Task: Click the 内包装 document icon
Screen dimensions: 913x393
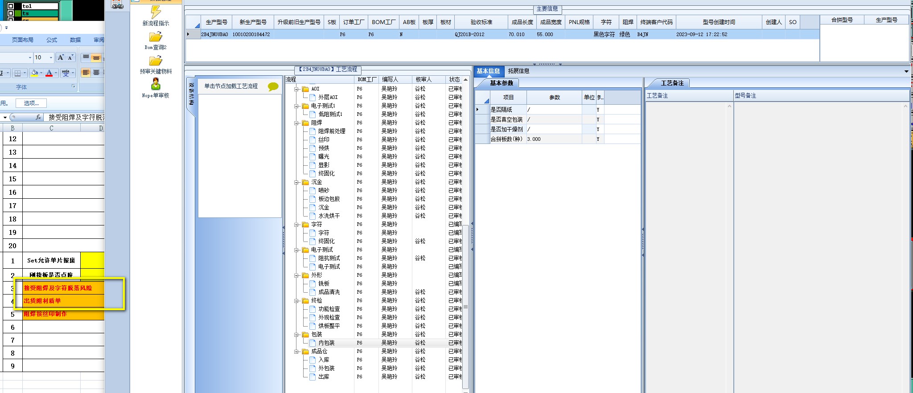Action: click(313, 343)
